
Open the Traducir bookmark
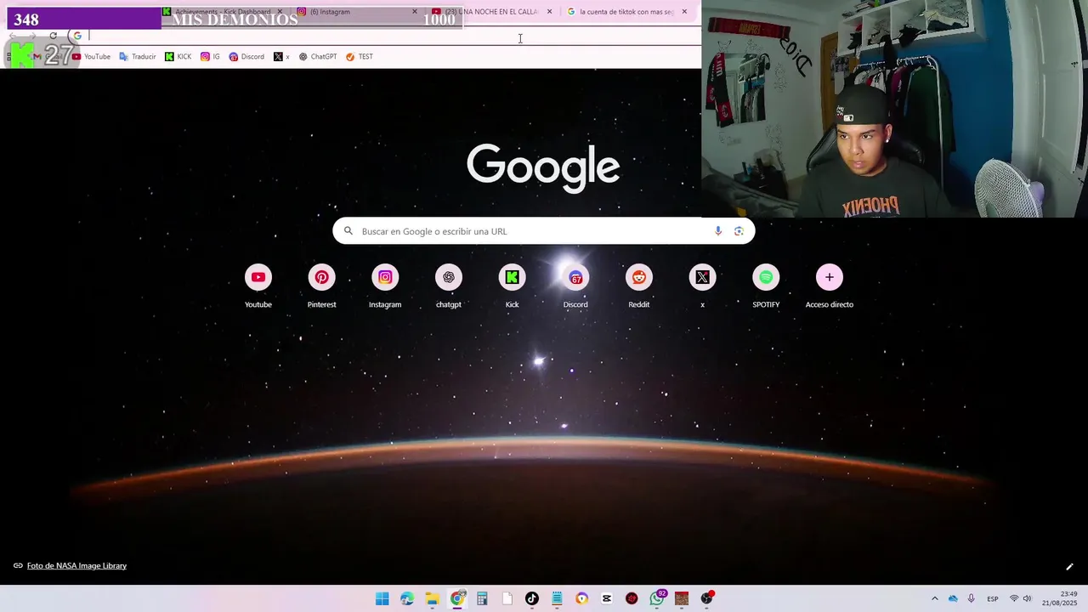point(138,57)
